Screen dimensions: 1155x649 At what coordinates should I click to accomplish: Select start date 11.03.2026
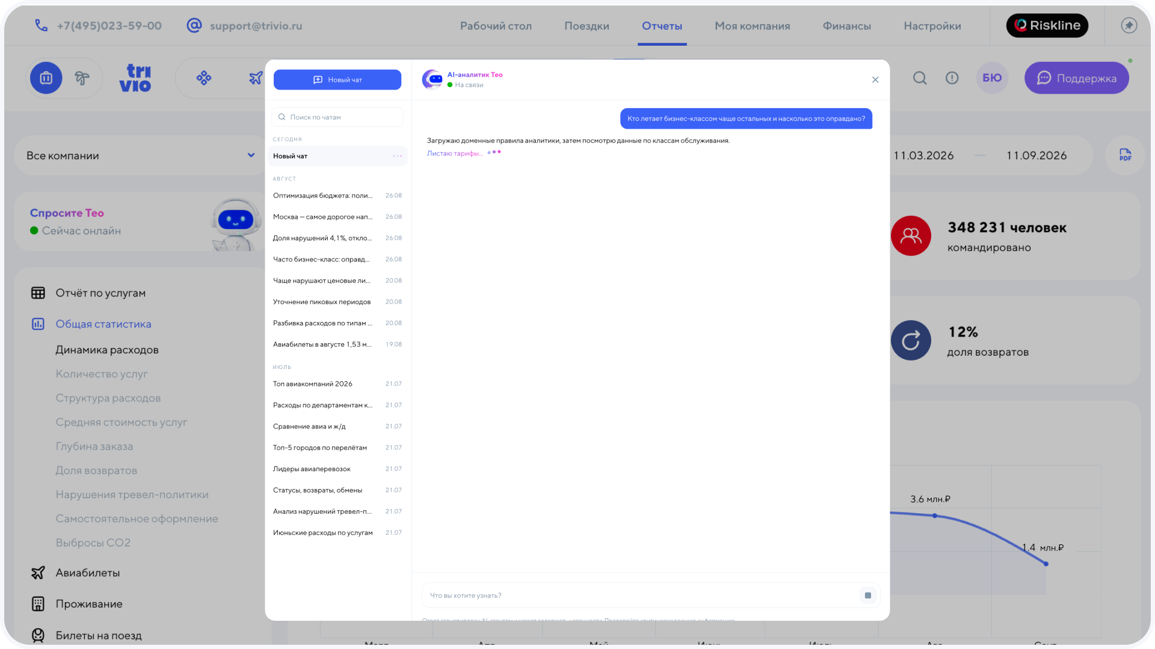[x=923, y=156]
